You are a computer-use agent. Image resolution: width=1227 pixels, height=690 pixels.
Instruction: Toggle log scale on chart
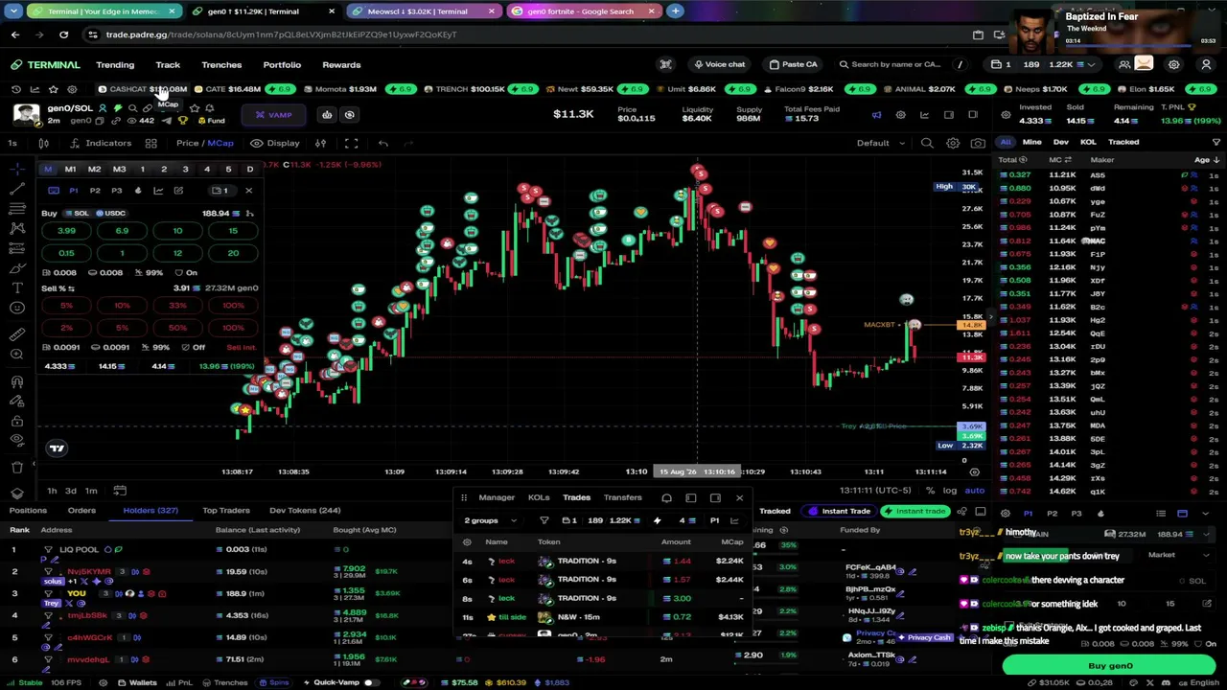point(949,491)
